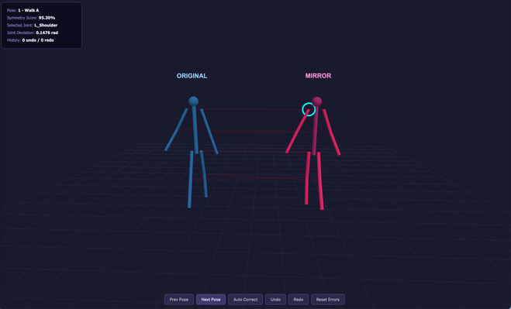Screen dimensions: 511x309
Task: Click History '0 undo / 0 redo' text
Action: (38, 40)
